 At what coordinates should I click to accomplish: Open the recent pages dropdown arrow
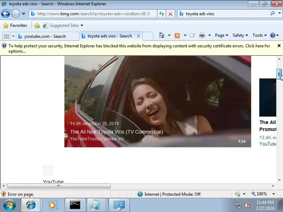pyautogui.click(x=23, y=14)
